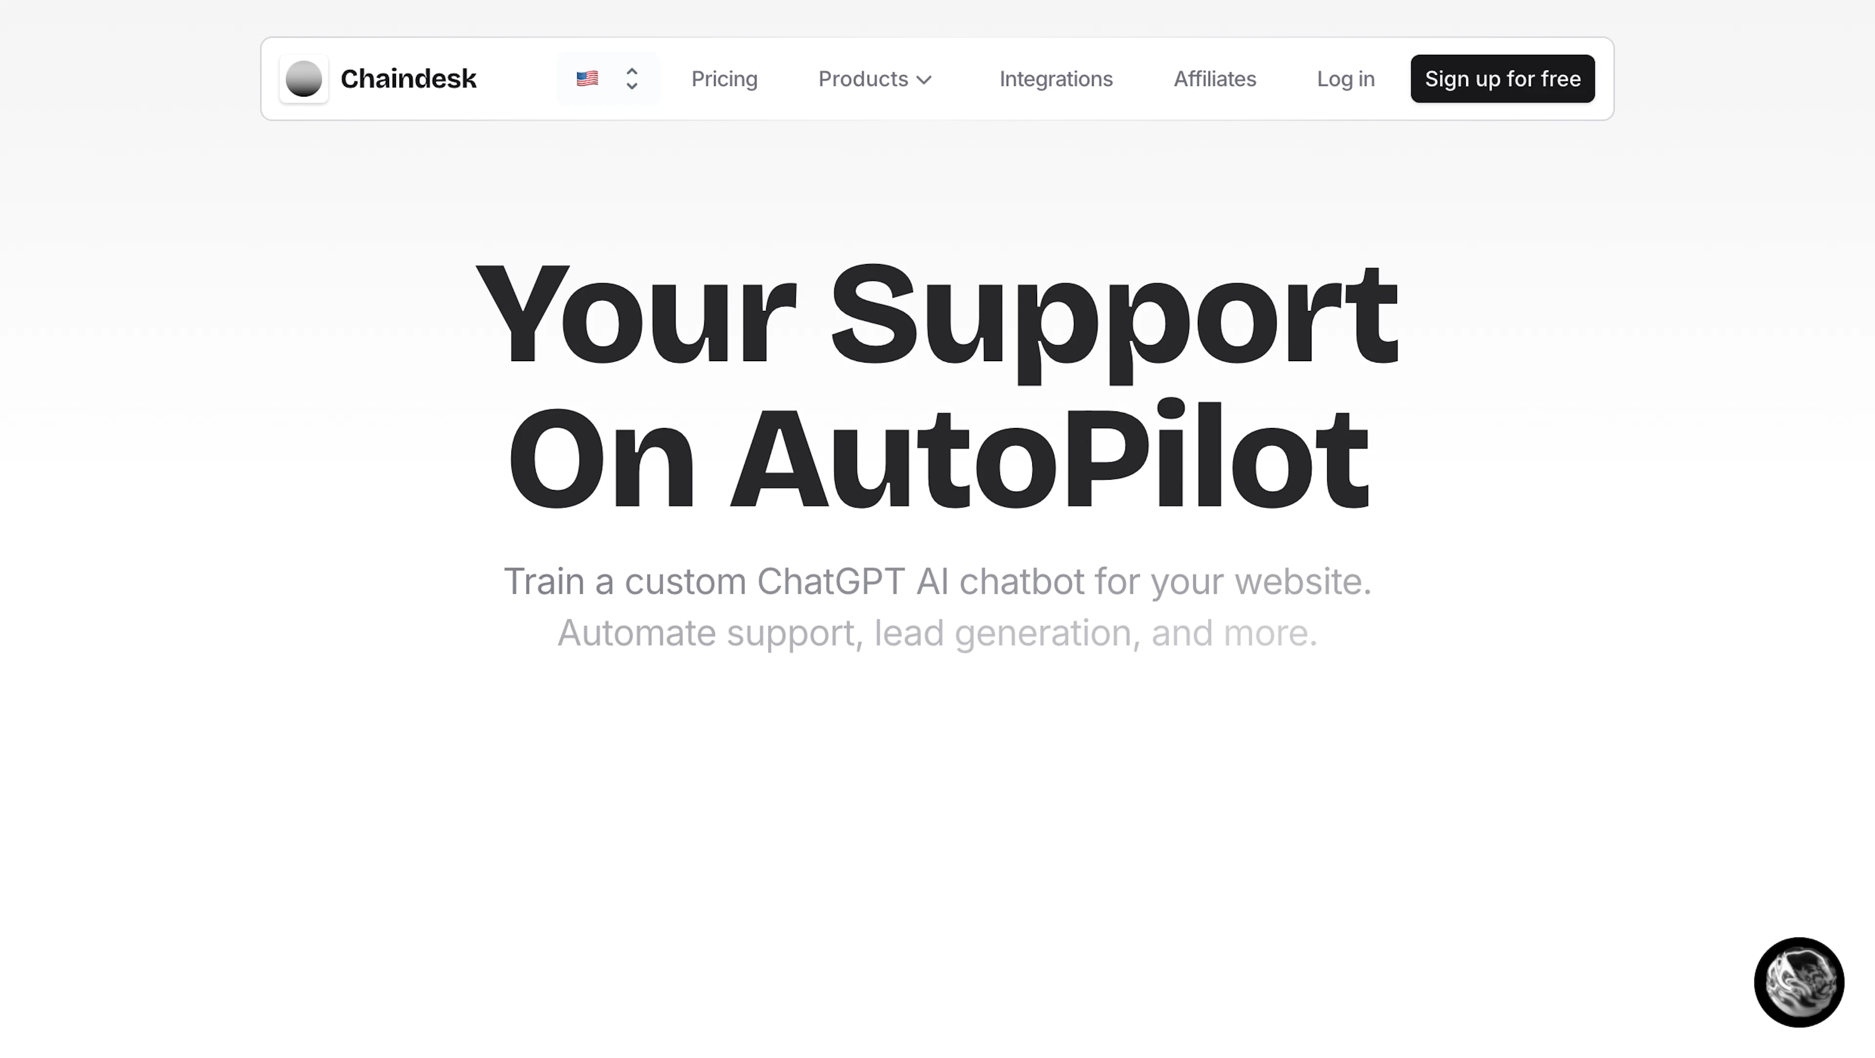Click the US flag language icon

click(587, 79)
